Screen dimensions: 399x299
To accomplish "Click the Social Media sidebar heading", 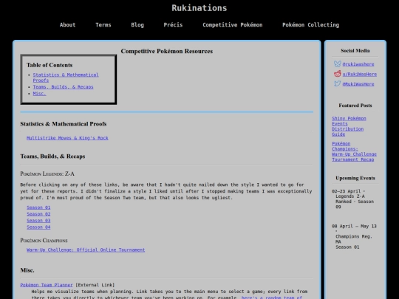I will tap(355, 51).
